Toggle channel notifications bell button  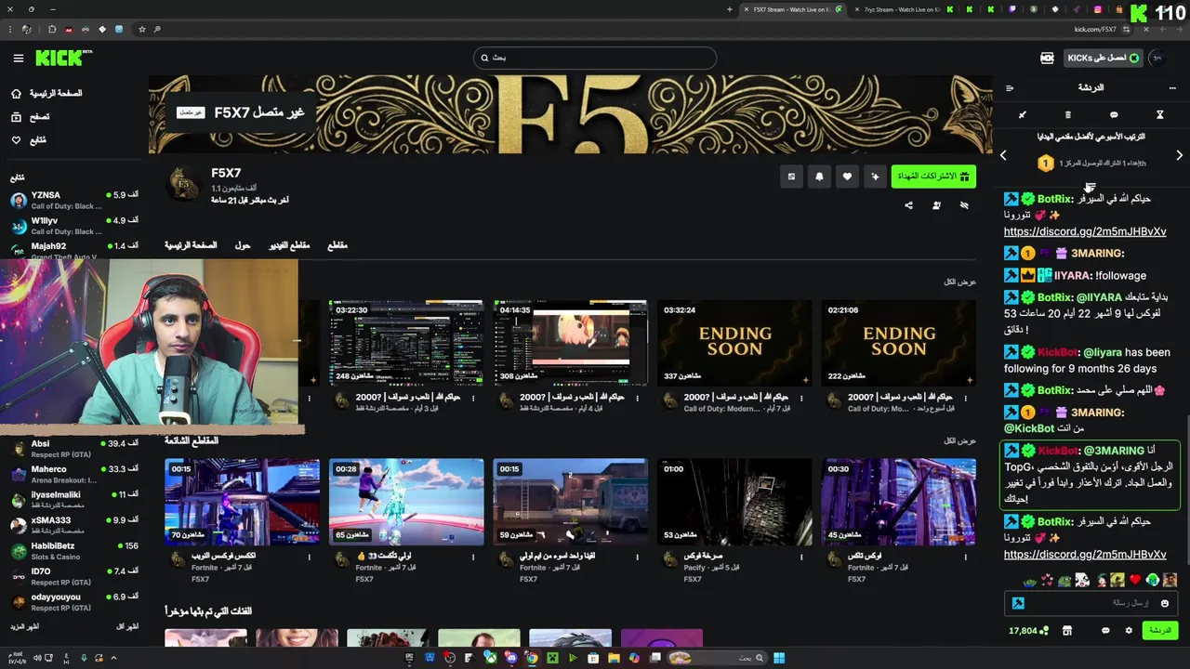pyautogui.click(x=819, y=177)
